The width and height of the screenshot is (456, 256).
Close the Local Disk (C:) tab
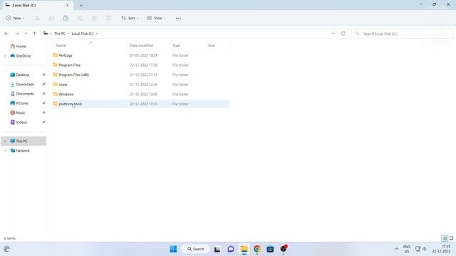[68, 5]
